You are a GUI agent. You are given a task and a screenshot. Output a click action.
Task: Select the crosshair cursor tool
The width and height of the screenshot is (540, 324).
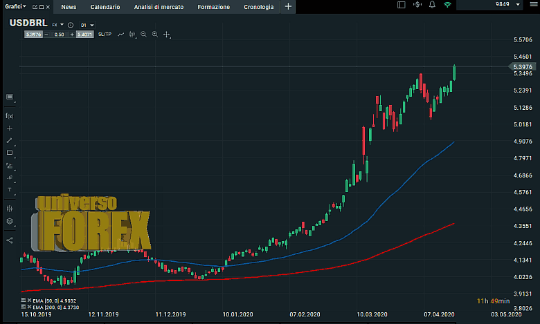tap(167, 34)
